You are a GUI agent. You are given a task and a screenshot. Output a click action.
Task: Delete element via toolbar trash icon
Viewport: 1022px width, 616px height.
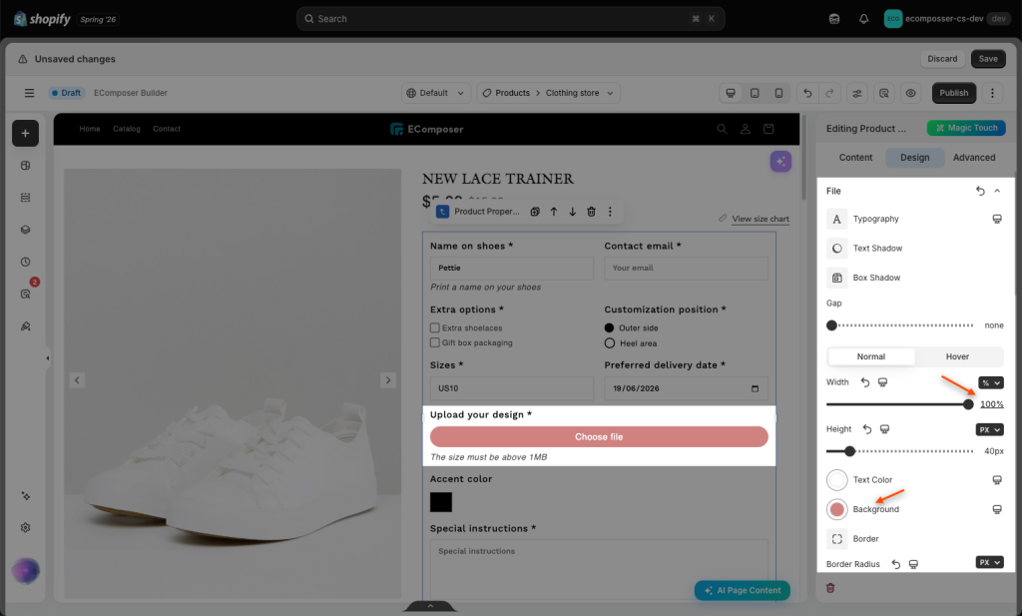[x=591, y=212]
